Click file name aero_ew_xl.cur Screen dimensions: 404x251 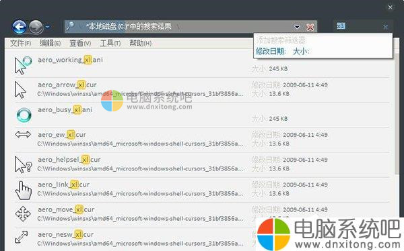(62, 135)
